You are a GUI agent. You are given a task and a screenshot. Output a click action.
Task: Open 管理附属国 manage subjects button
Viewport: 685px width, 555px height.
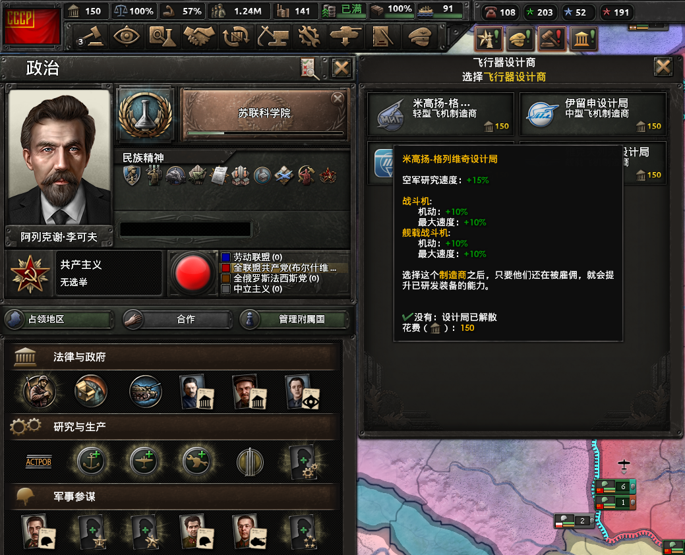click(x=294, y=319)
